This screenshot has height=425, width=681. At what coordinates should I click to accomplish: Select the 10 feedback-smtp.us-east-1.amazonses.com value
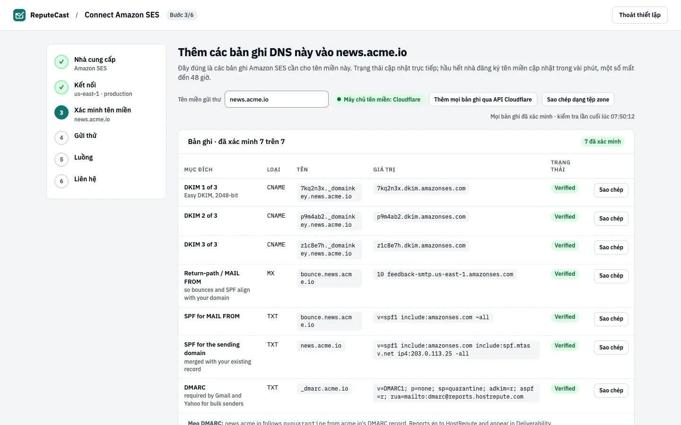point(445,274)
